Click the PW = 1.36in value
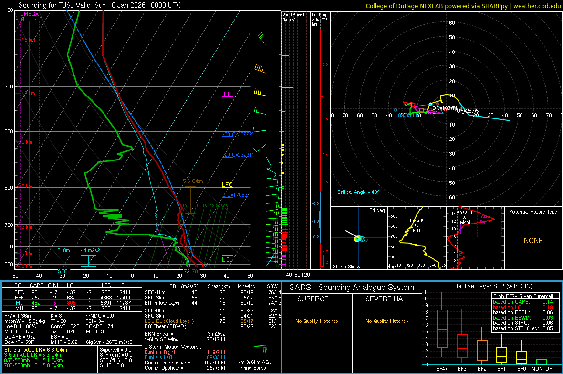This screenshot has width=563, height=374. [x=18, y=316]
